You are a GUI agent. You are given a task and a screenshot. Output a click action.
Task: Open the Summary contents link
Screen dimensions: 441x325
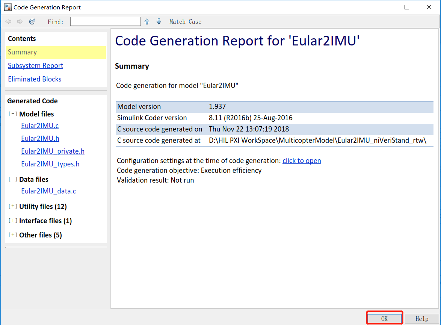(22, 52)
